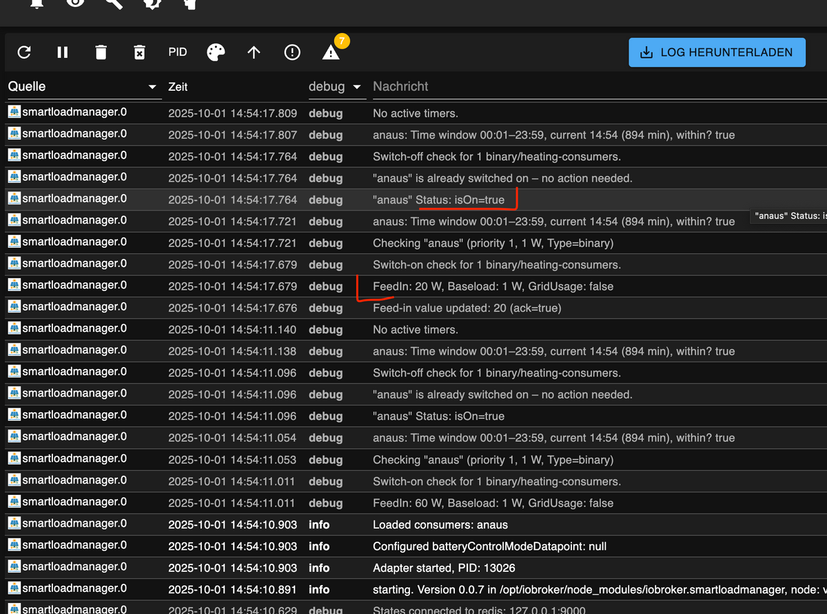Download the log with LOG HERUNTERLADEN
The width and height of the screenshot is (827, 614).
click(x=717, y=52)
